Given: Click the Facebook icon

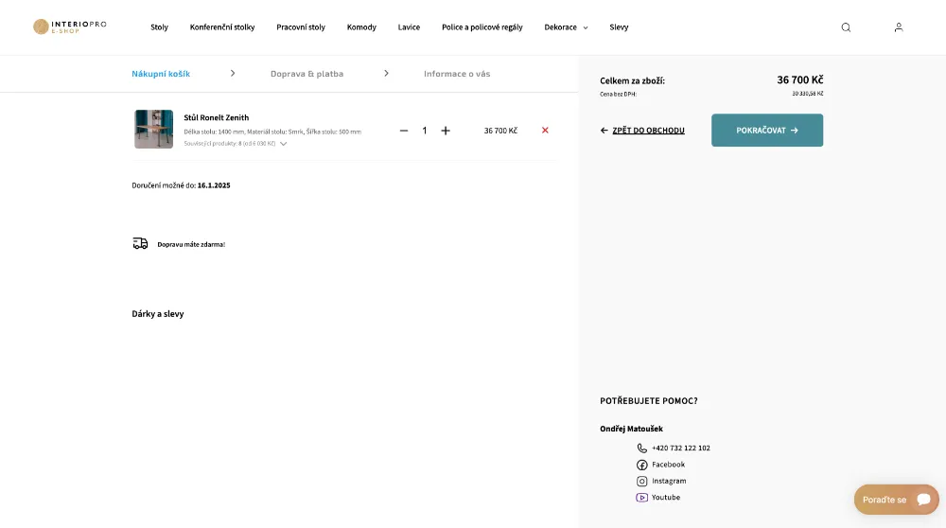Looking at the screenshot, I should [x=642, y=465].
